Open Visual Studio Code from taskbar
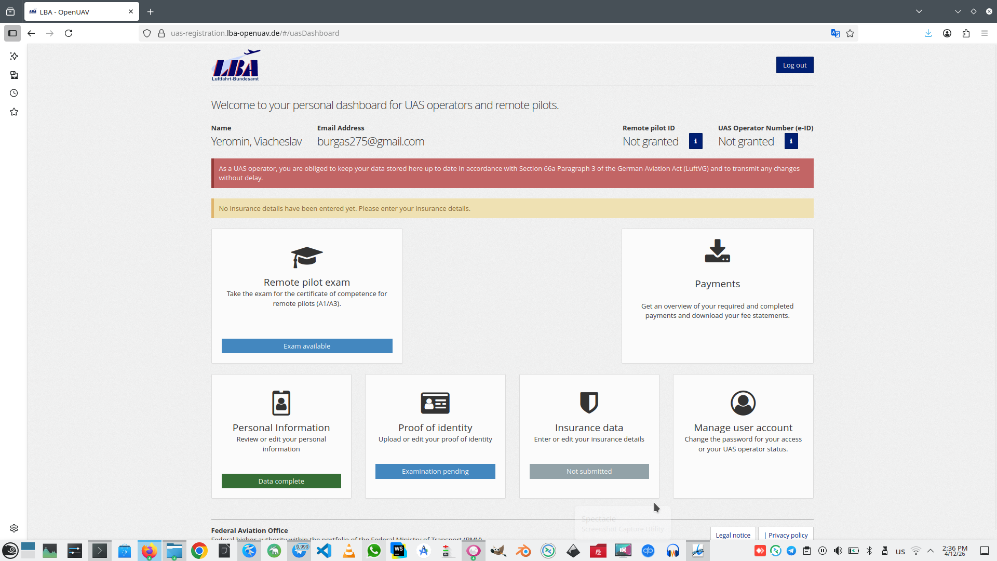This screenshot has width=997, height=561. pos(324,551)
